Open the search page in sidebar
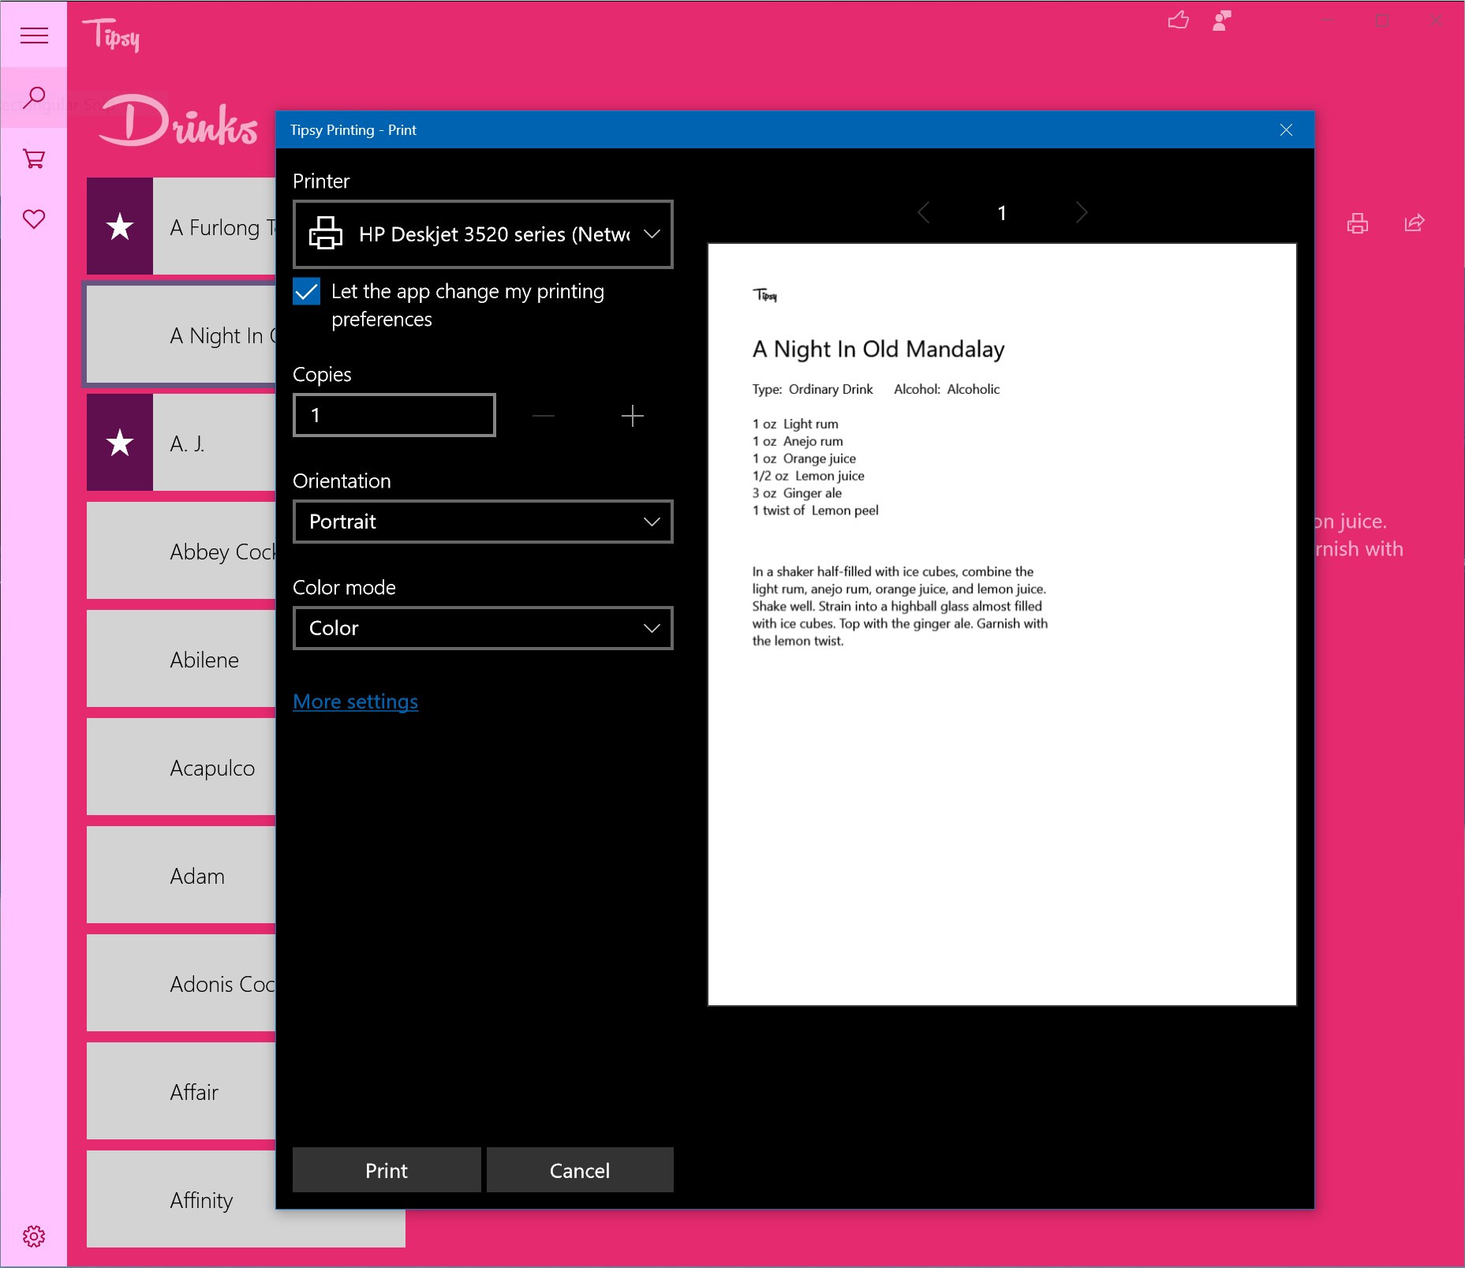 click(34, 98)
